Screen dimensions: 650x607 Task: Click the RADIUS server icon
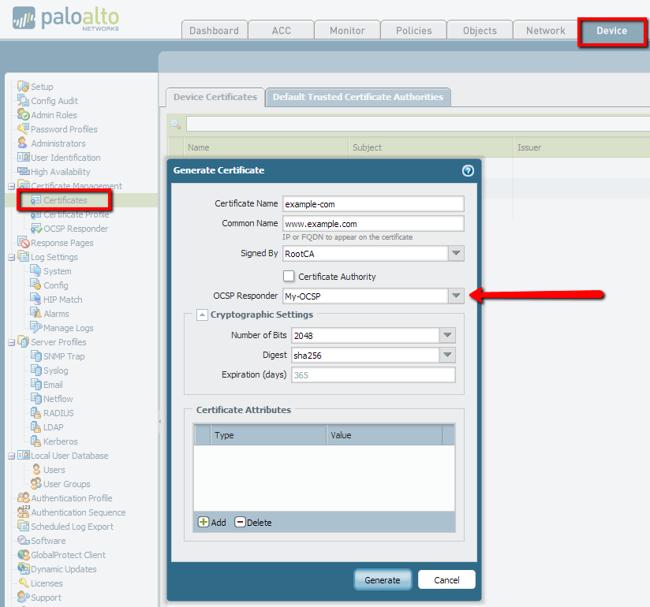coord(36,412)
